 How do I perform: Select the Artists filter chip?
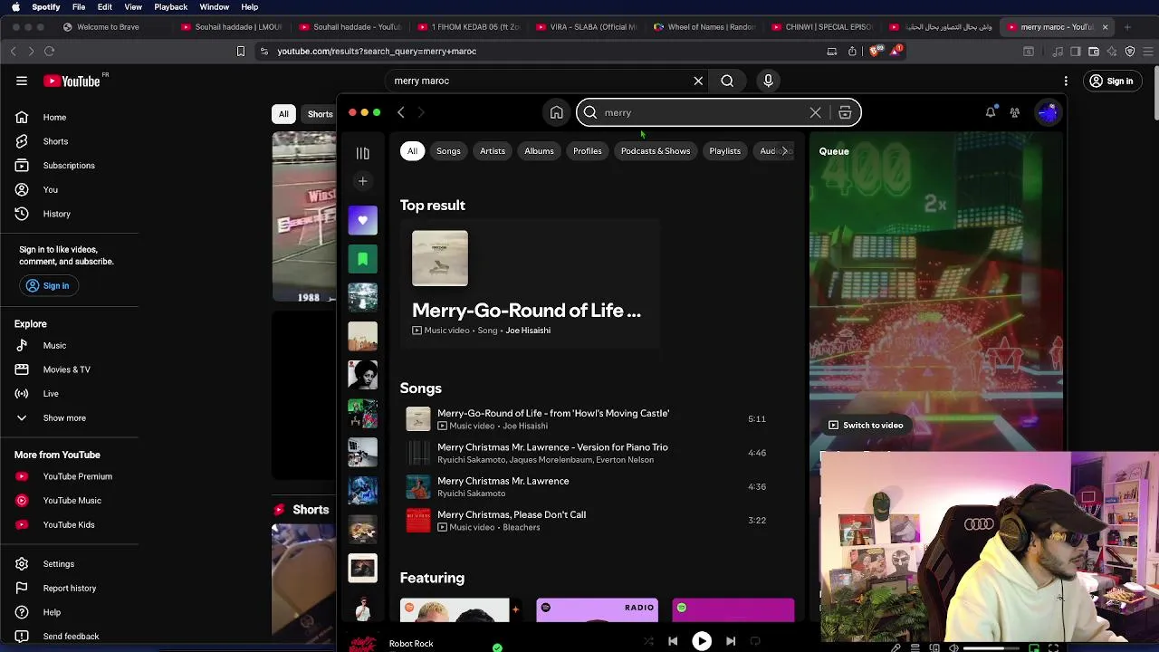point(493,150)
